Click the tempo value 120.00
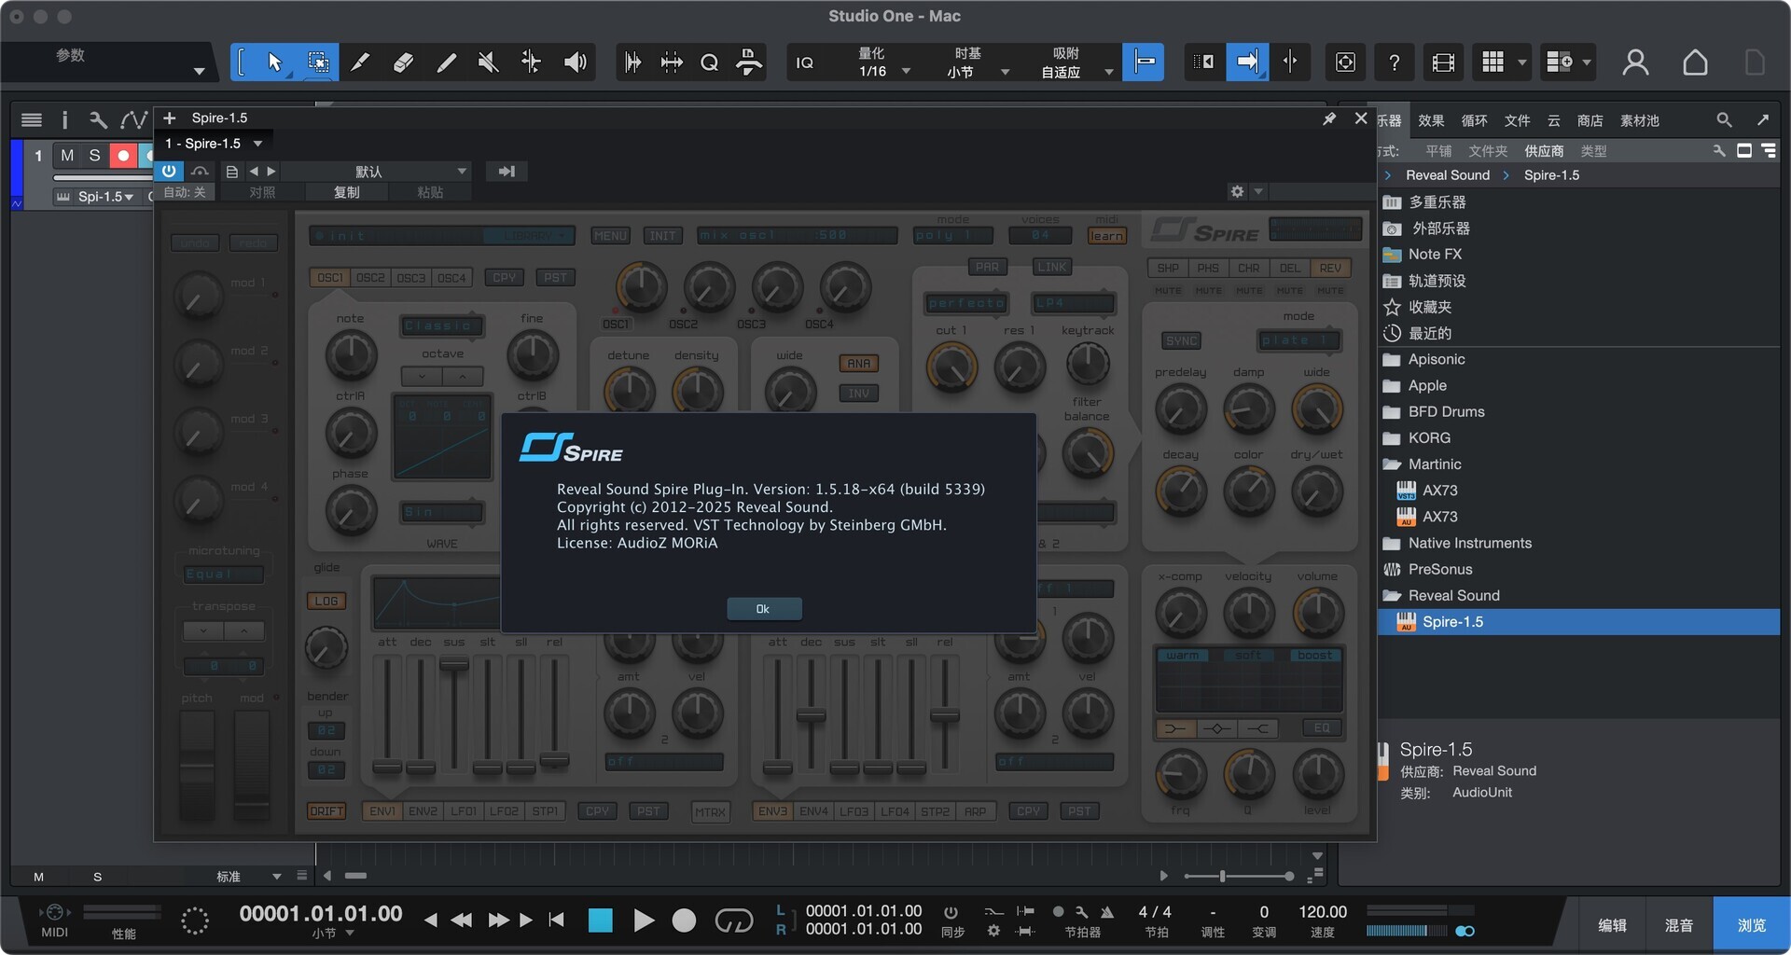 point(1323,912)
